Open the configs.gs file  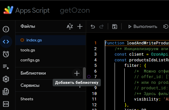tap(30, 60)
